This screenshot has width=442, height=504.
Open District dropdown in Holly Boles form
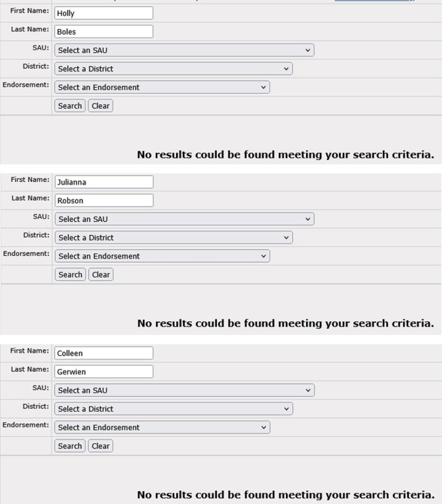[173, 69]
